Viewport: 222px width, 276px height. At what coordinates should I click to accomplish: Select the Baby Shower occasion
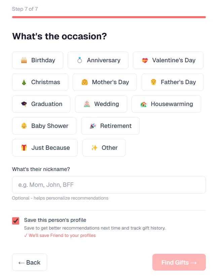[44, 126]
